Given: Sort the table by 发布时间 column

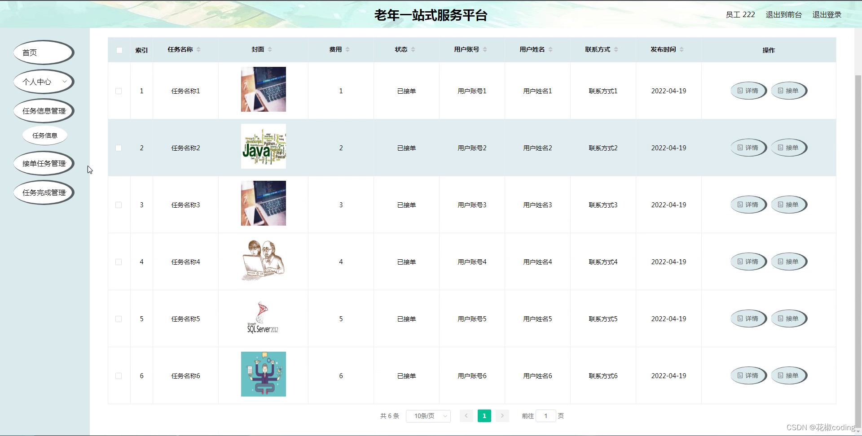Looking at the screenshot, I should [x=682, y=49].
